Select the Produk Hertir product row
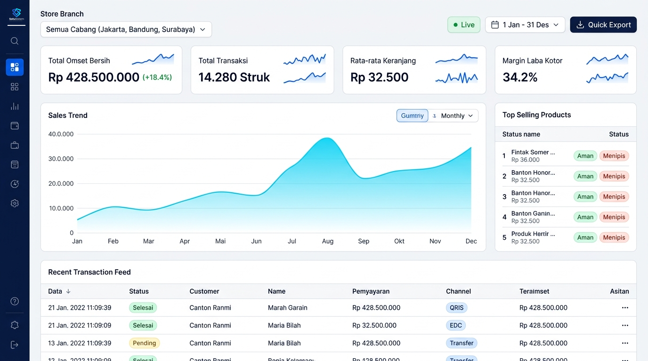Screen dimensions: 648x361 point(566,237)
